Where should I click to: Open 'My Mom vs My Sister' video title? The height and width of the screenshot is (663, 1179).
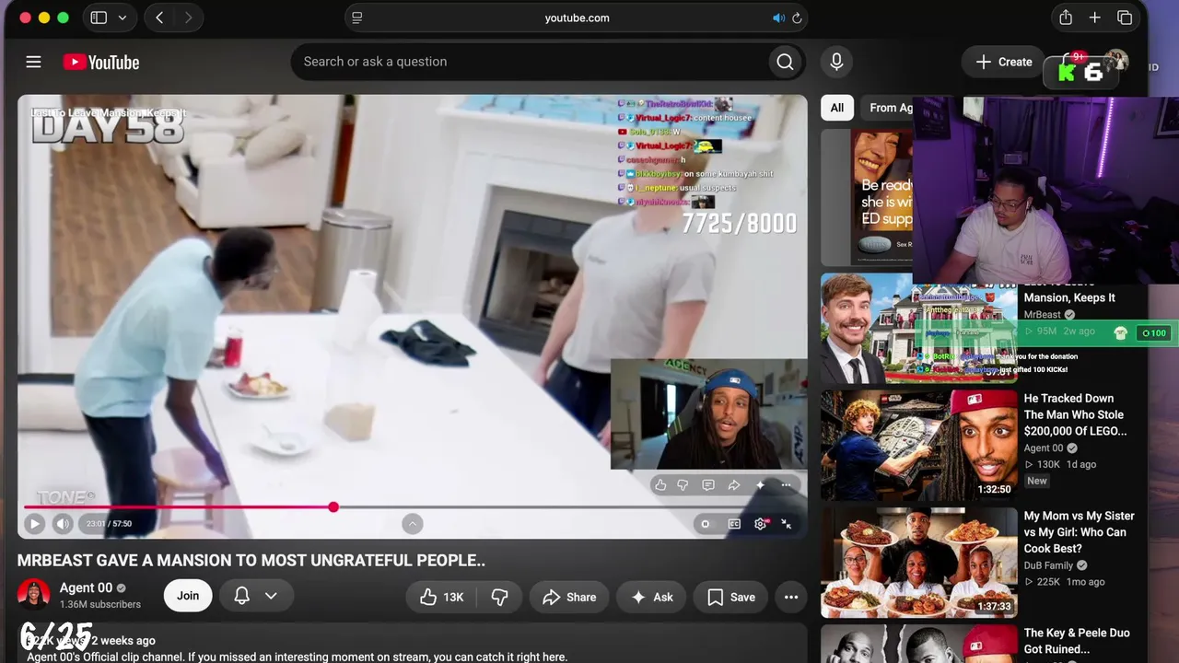point(1080,532)
